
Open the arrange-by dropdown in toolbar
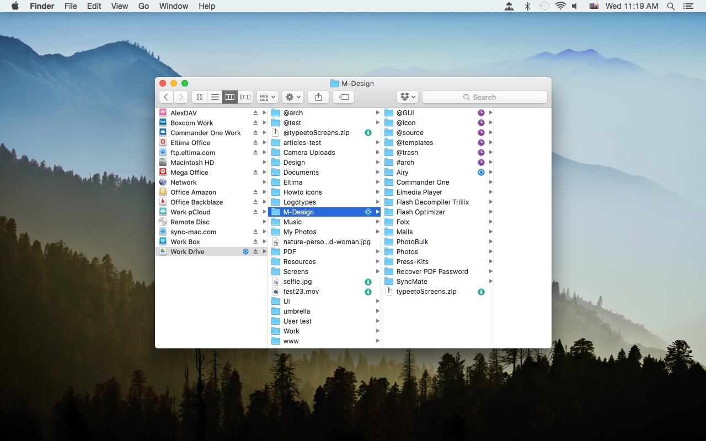click(x=268, y=97)
